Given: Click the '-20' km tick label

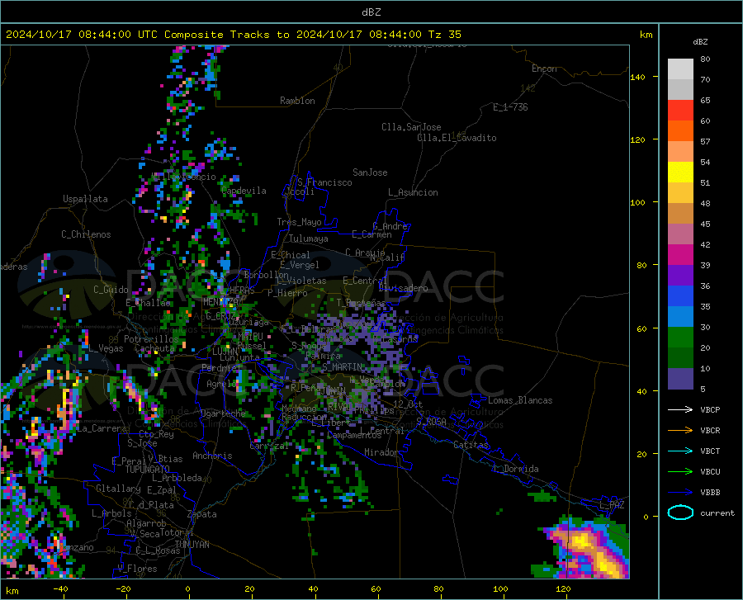Looking at the screenshot, I should click(123, 589).
